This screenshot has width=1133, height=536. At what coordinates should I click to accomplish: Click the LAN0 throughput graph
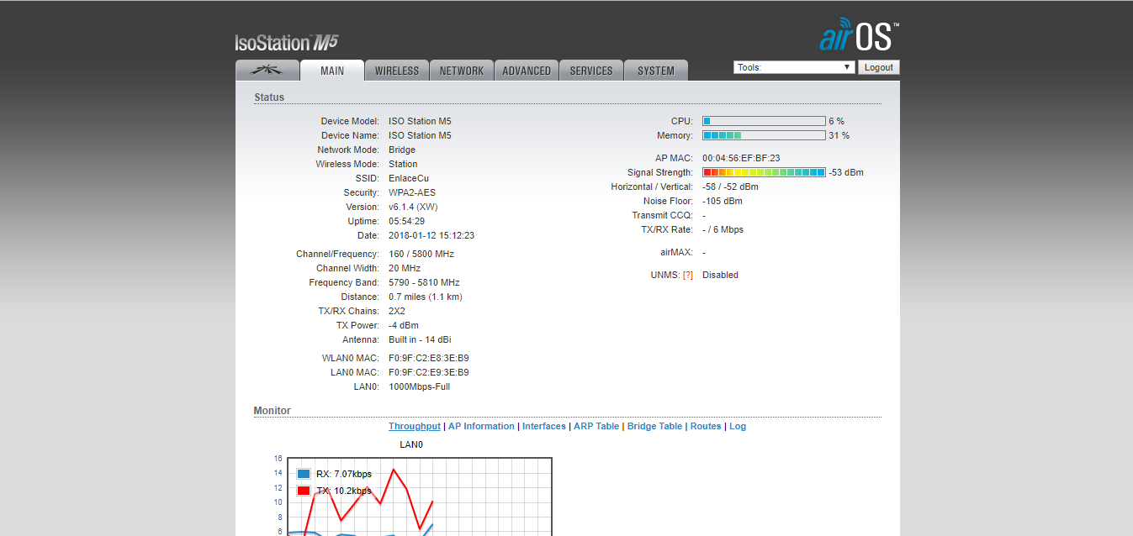click(x=420, y=497)
